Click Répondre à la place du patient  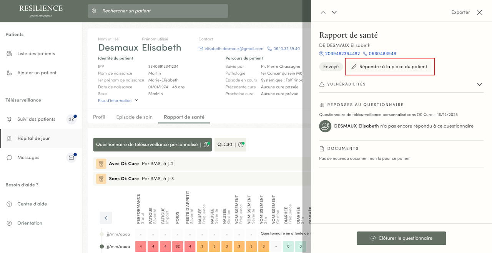coord(390,67)
